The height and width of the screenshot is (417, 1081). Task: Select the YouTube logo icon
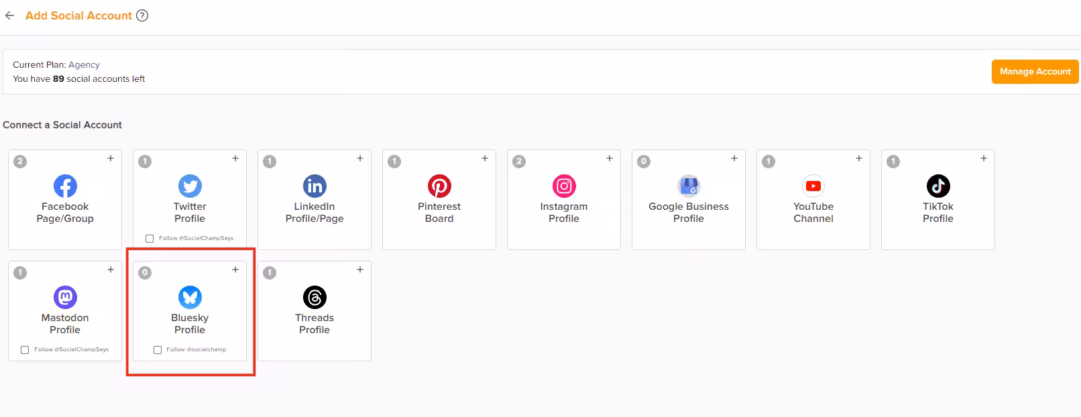click(x=813, y=186)
